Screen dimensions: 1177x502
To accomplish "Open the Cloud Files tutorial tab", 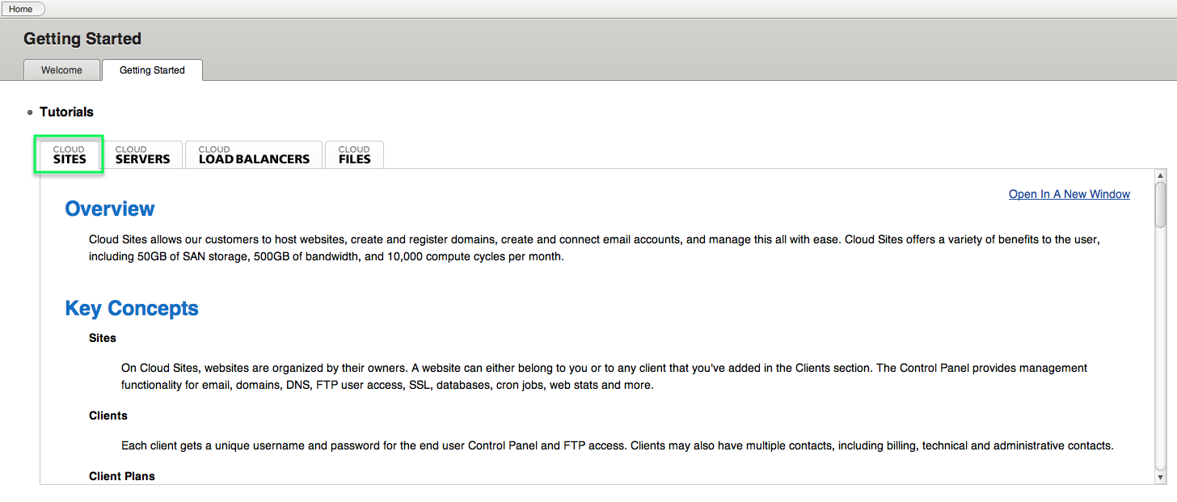I will tap(354, 154).
